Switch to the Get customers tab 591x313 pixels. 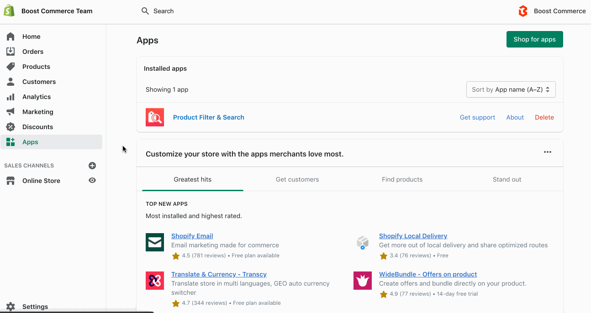click(x=297, y=179)
